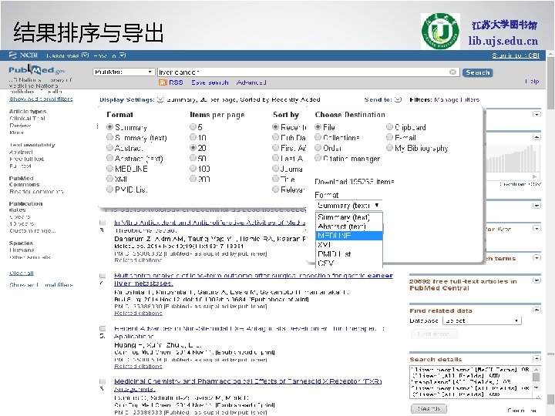Viewport: 555px width, 416px height.
Task: Tick checkbox for Recent Advances result
Action: (103, 329)
